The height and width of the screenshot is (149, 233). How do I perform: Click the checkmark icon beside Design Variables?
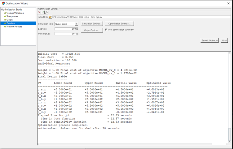point(5,13)
